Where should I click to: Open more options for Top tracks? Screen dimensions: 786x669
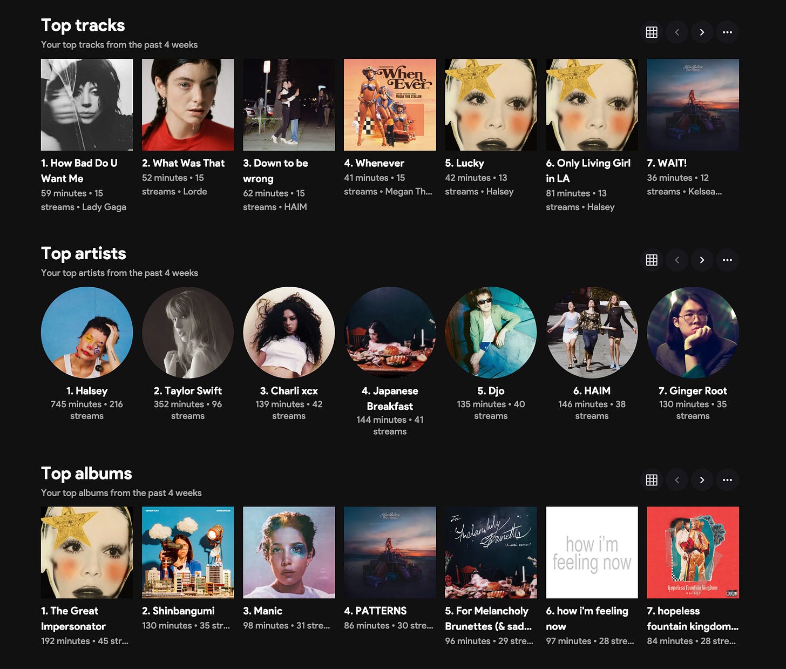click(x=727, y=32)
